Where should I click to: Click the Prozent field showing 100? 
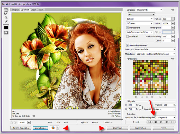(x=168, y=105)
